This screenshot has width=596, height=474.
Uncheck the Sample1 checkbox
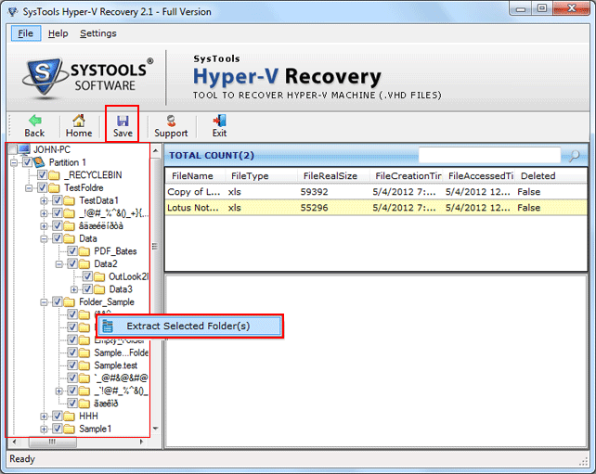[x=57, y=429]
